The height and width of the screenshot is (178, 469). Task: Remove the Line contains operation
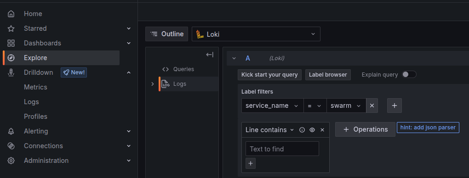tap(322, 130)
